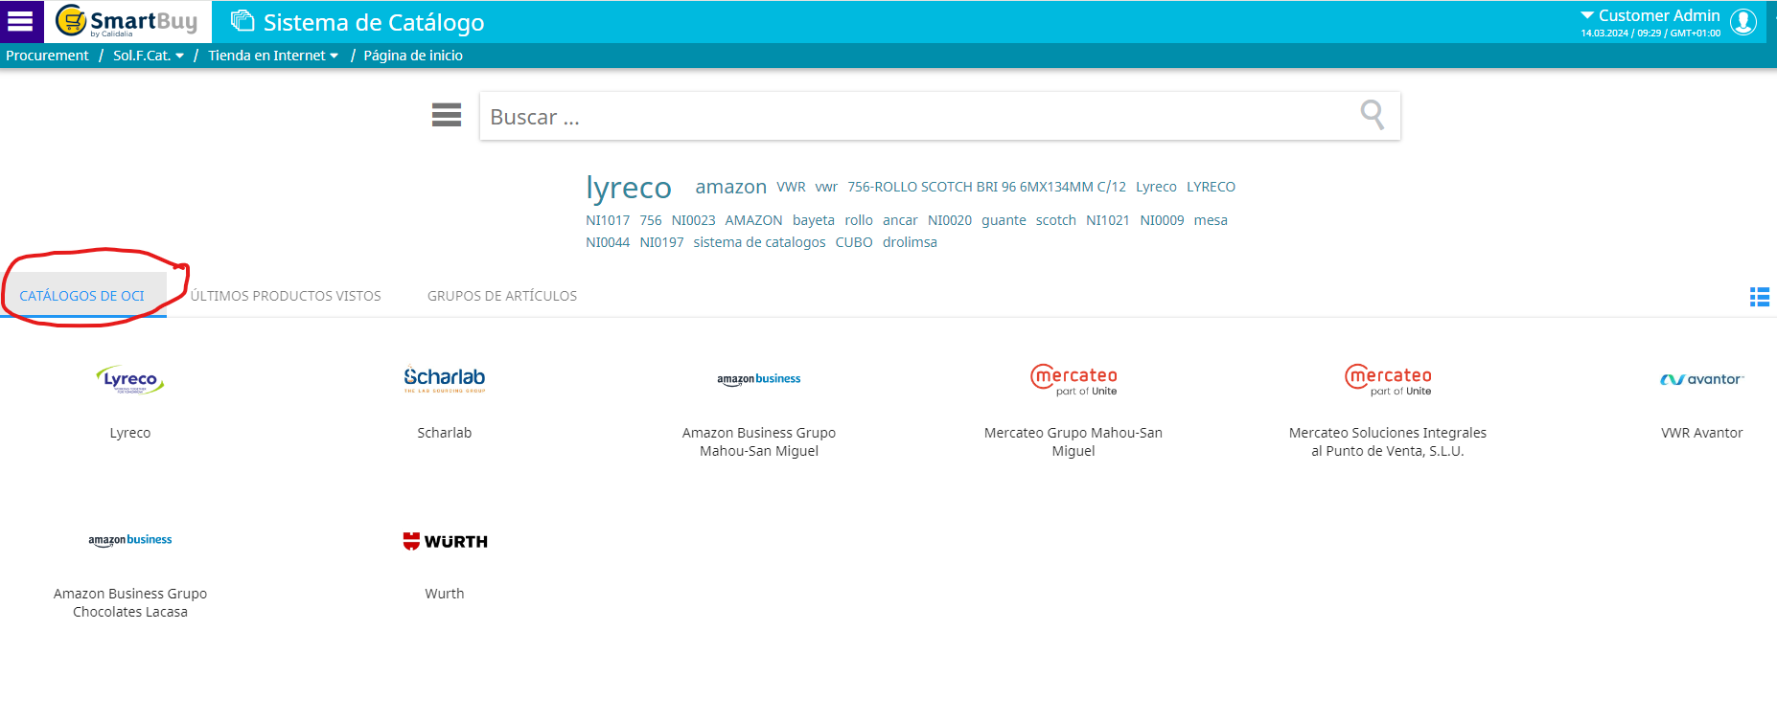This screenshot has width=1777, height=720.
Task: Open the Scharlab catalog logo
Action: pyautogui.click(x=445, y=379)
